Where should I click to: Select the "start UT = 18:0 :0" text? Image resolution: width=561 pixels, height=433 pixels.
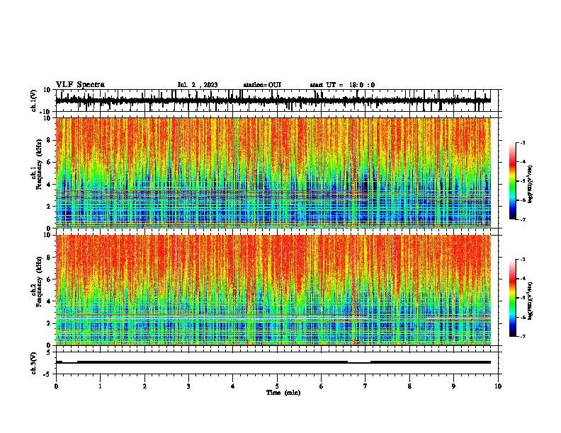[342, 85]
